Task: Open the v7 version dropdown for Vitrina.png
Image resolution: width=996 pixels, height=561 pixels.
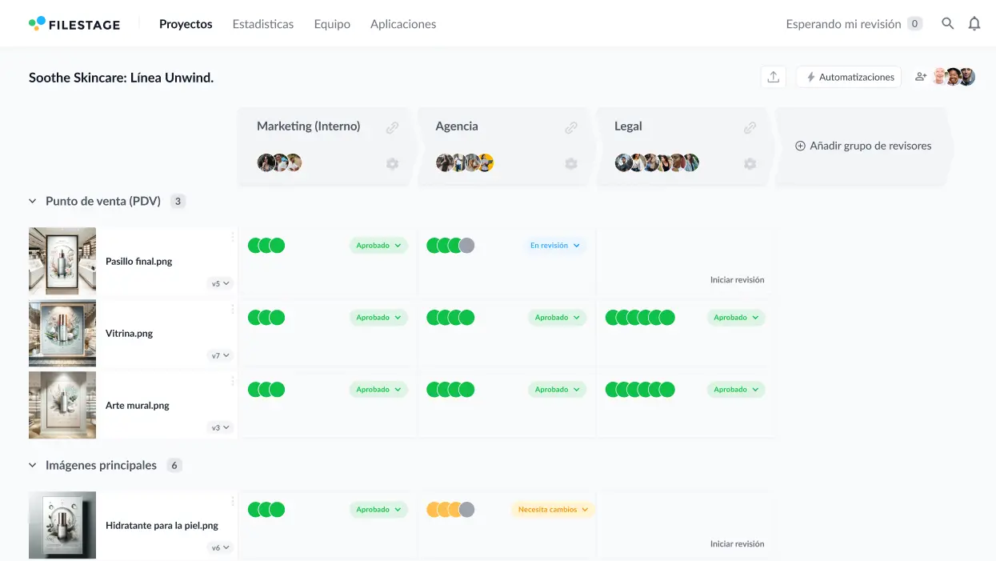Action: 219,355
